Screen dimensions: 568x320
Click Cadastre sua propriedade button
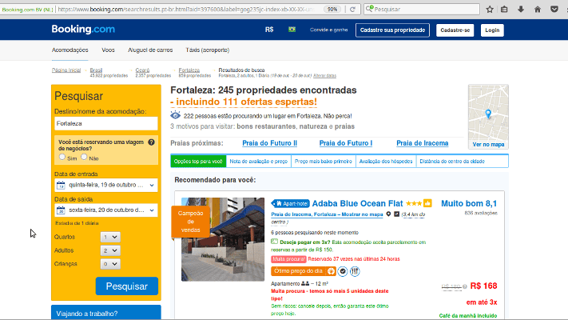(x=393, y=30)
